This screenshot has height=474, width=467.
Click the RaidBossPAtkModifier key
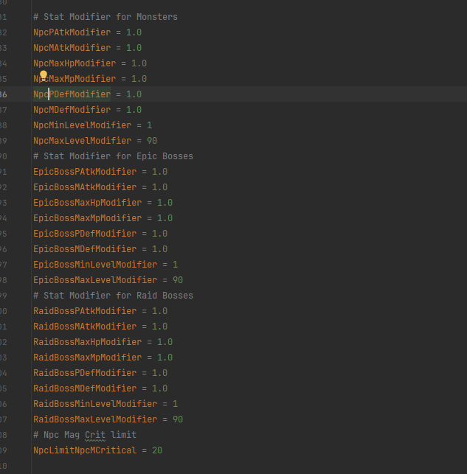click(85, 311)
